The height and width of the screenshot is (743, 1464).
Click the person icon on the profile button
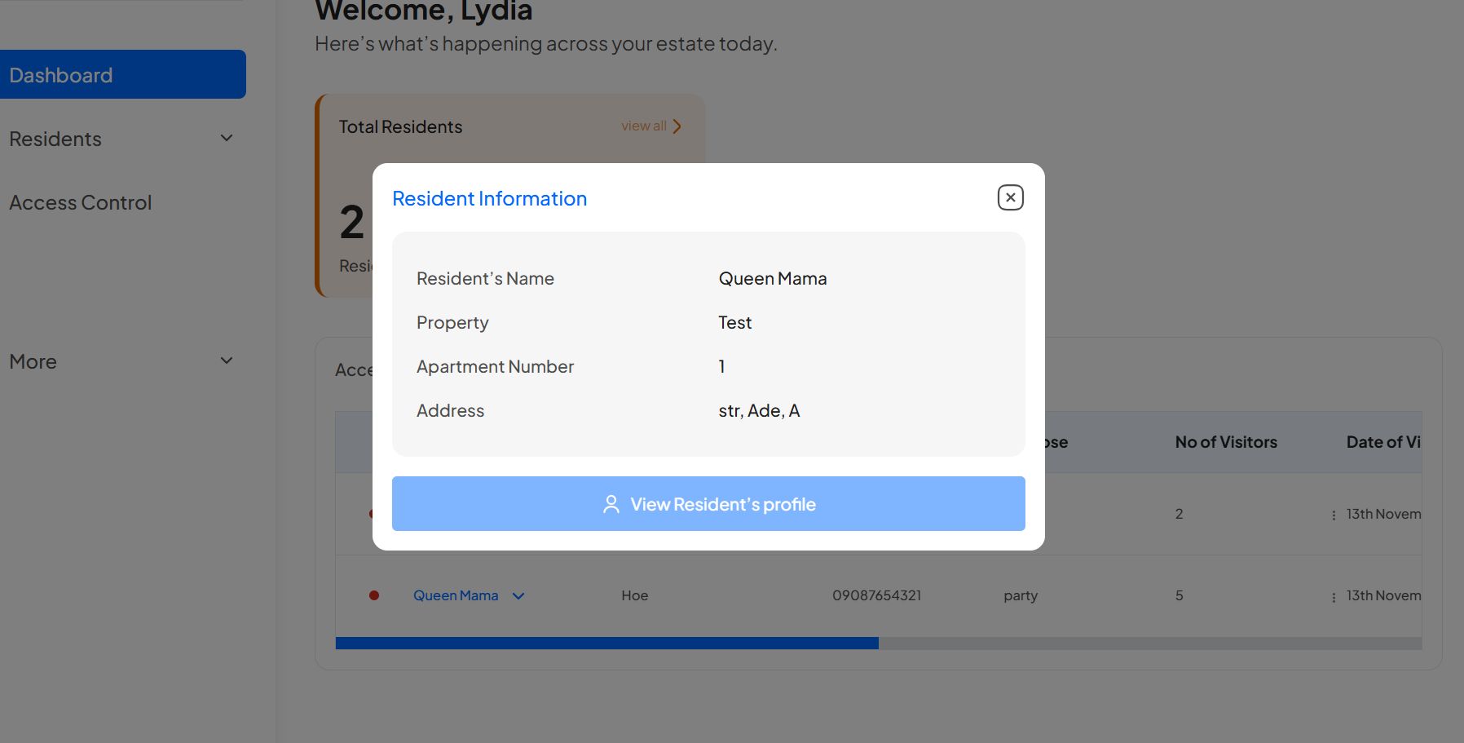click(611, 504)
